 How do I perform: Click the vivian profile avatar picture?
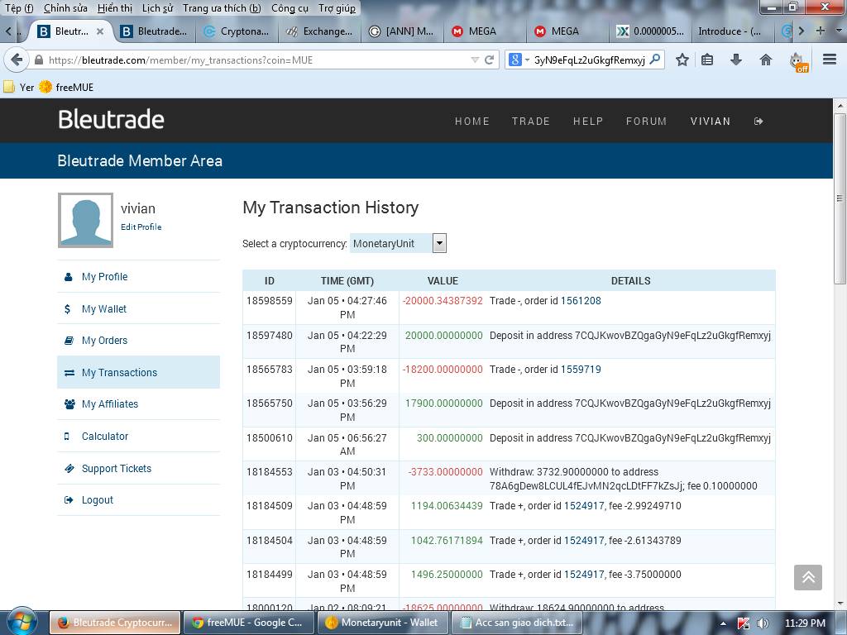coord(85,220)
